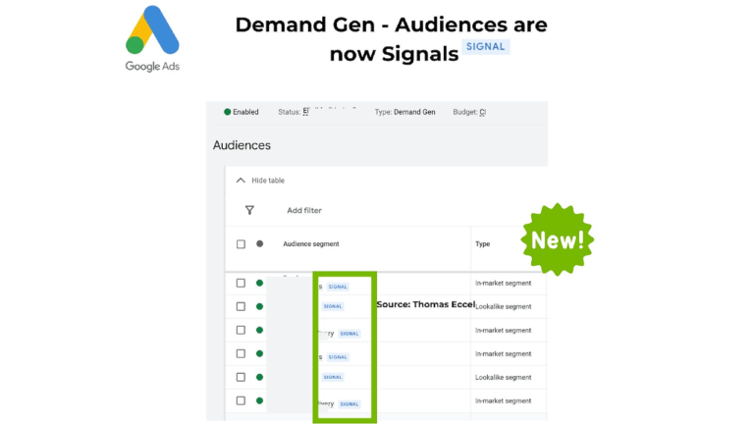Screen dimensions: 754x424
Task: Click green status dot in second row
Action: 259,306
